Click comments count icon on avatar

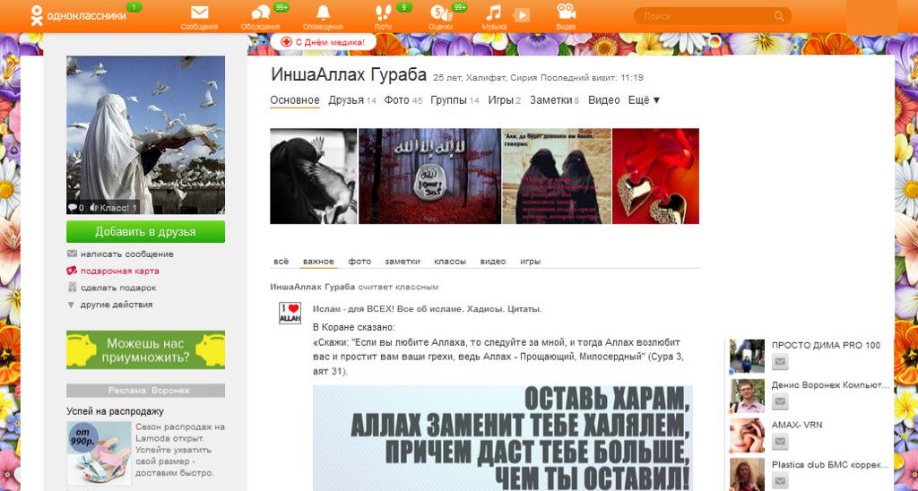coord(76,208)
